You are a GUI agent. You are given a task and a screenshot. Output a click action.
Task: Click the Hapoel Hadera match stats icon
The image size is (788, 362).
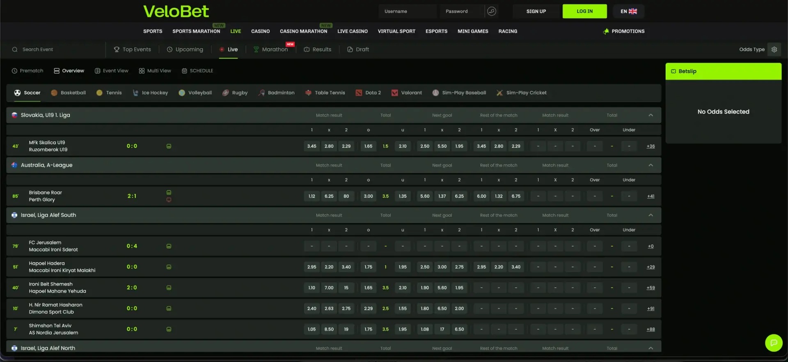point(169,267)
